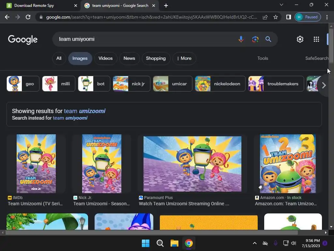
Task: Open the Chrome three-dot menu
Action: click(327, 17)
